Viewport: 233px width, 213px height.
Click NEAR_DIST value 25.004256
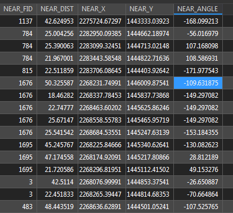[57, 34]
